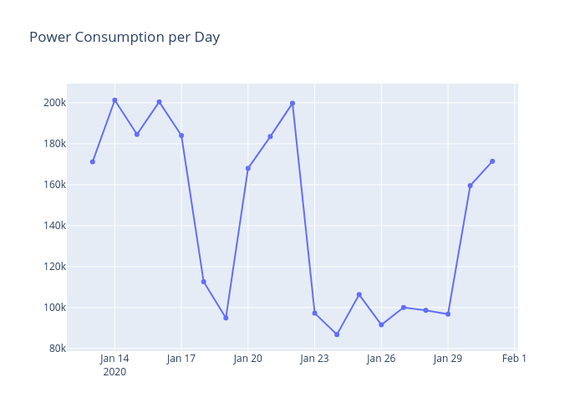The image size is (585, 418).
Task: Click the Jan 18 data point near 112k
Action: (203, 282)
